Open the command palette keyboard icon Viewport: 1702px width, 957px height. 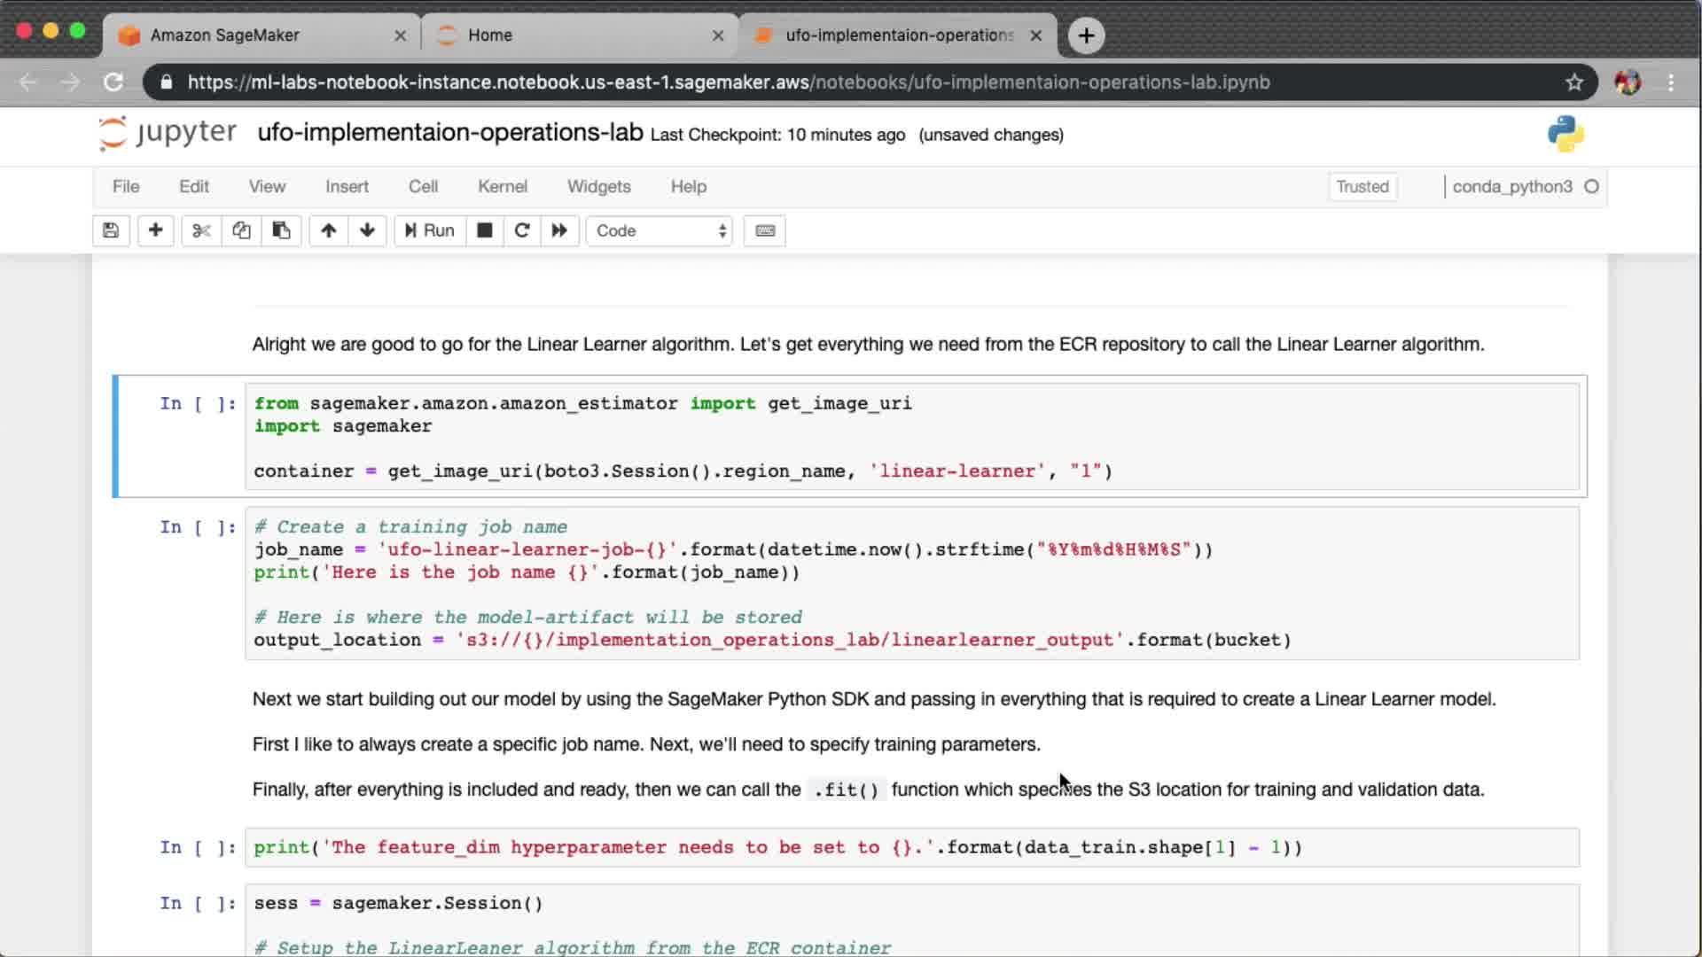(765, 230)
